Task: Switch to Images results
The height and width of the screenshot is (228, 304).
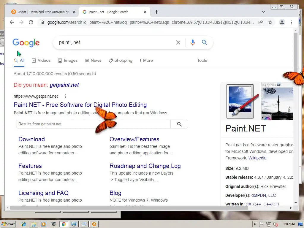Action: pyautogui.click(x=68, y=61)
